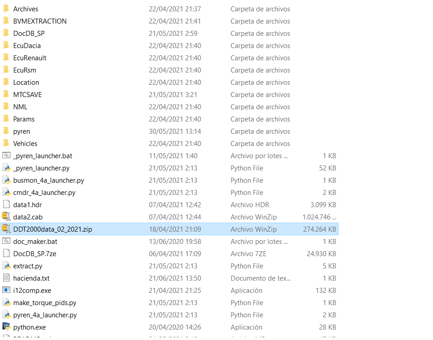
Task: Click the type Archivo 7ZE
Action: coord(248,254)
